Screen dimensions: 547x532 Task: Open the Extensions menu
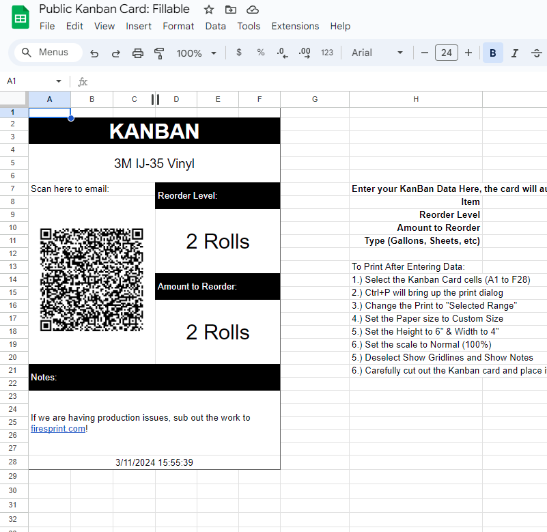(295, 26)
